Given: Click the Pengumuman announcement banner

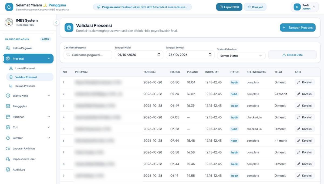Looking at the screenshot, I should (x=142, y=7).
